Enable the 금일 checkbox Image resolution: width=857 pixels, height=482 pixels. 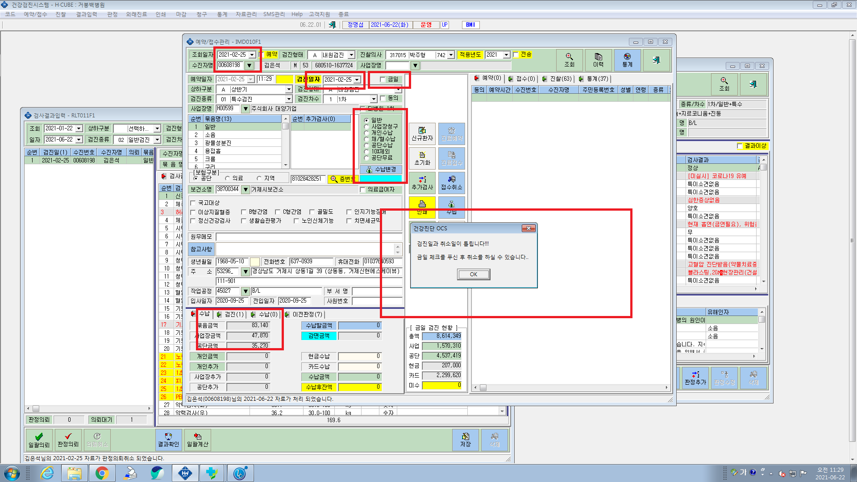pos(383,79)
